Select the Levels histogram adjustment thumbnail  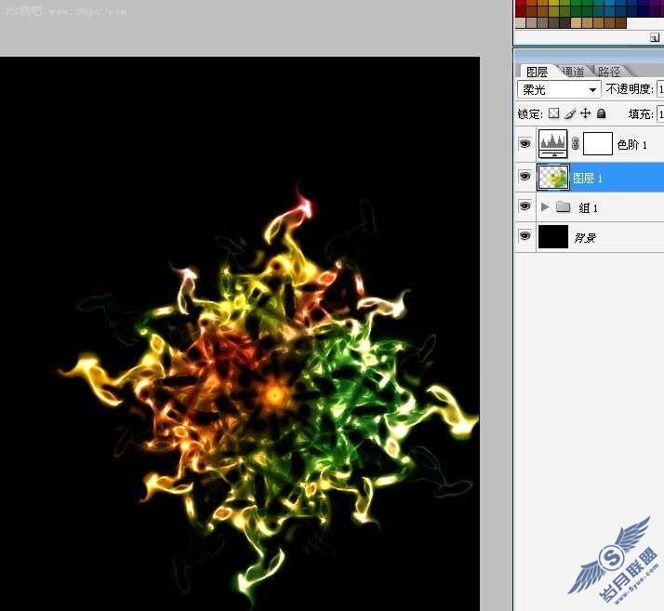[553, 144]
